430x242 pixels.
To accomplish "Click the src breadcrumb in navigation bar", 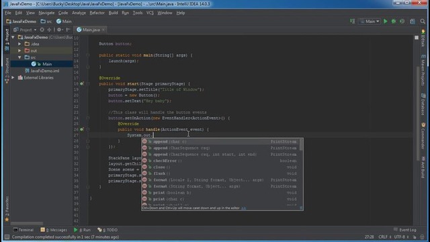I will coord(46,22).
